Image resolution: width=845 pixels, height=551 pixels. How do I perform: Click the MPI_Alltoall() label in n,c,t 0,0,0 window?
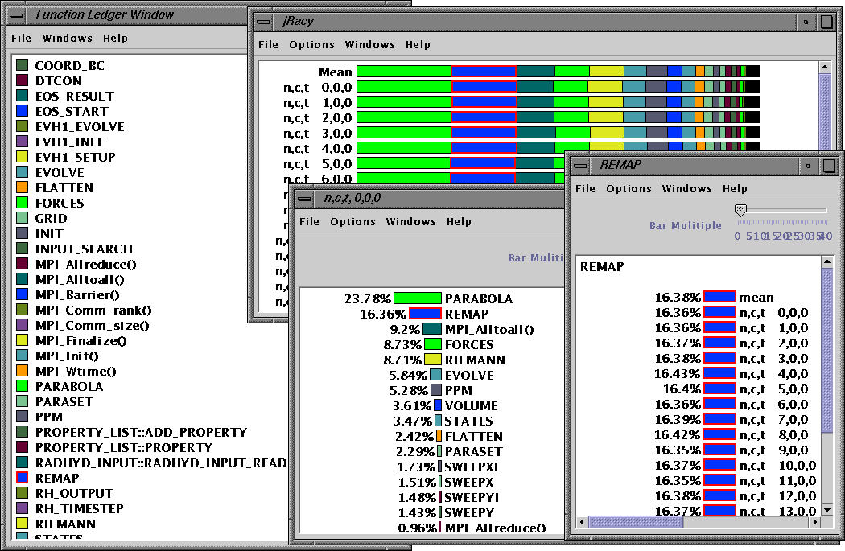point(489,330)
